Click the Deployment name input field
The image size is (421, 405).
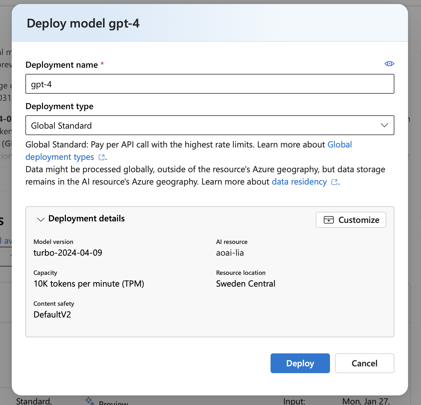pyautogui.click(x=210, y=84)
